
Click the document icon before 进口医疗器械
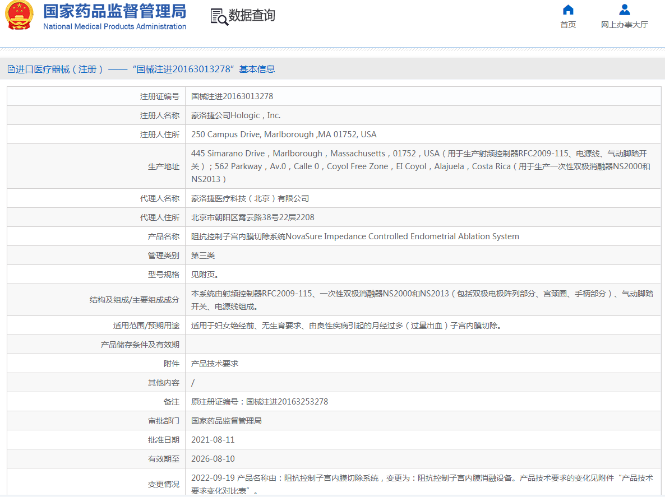click(x=11, y=69)
